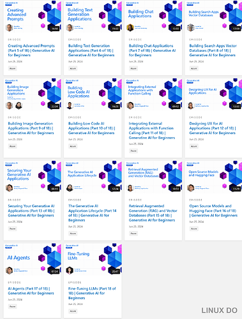Screen dimensions: 242x319
Task: Open the Building Image Generation Applications thumbnail
Action: (33, 94)
